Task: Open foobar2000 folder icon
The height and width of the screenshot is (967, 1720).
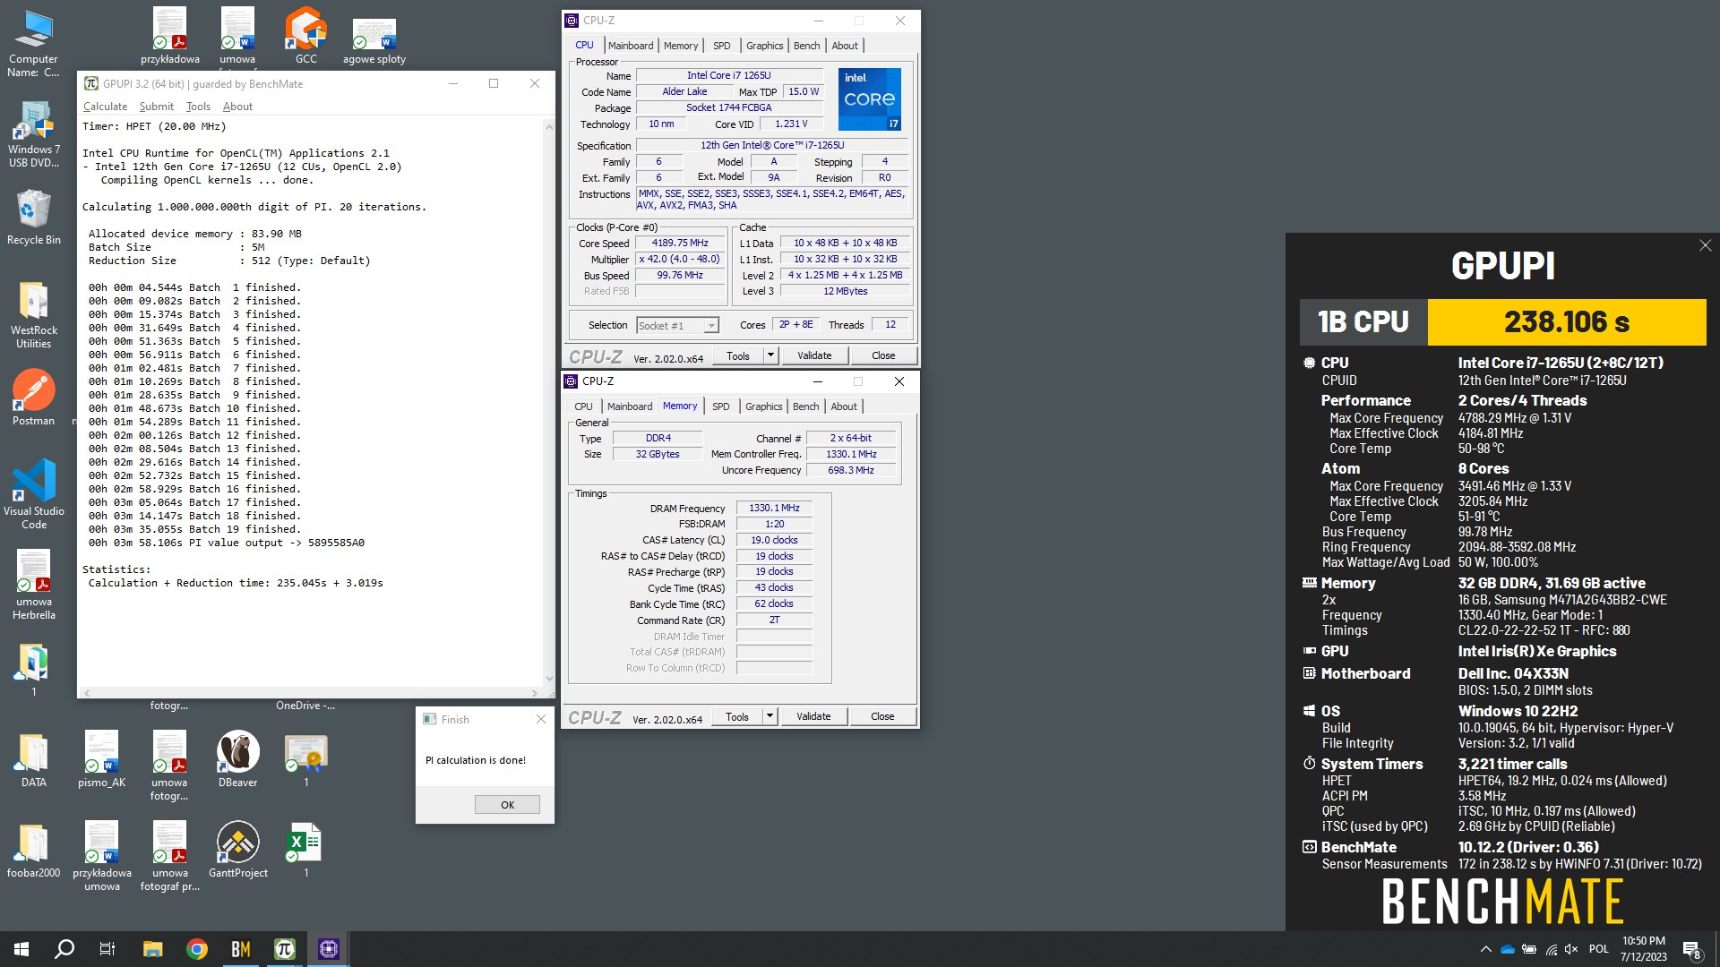Action: (x=33, y=849)
